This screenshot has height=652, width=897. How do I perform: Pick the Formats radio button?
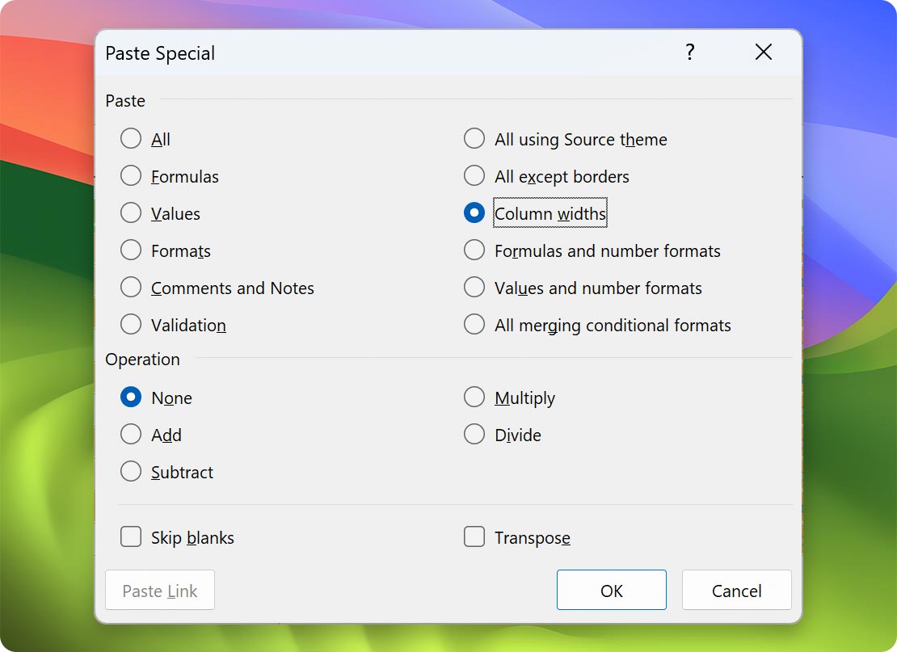tap(131, 250)
